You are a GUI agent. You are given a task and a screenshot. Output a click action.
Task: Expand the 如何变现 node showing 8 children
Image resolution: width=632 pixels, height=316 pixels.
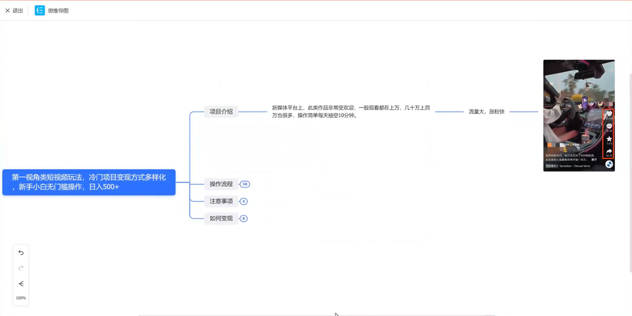coord(243,218)
